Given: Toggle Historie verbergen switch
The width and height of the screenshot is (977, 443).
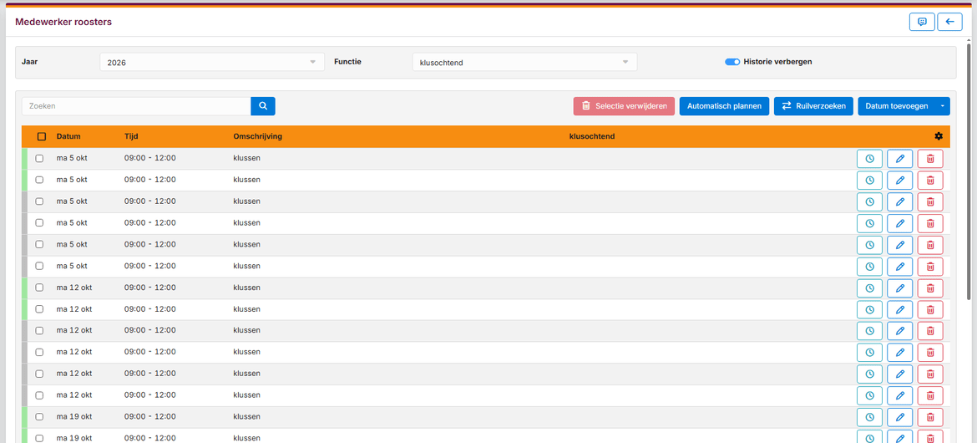Looking at the screenshot, I should [x=732, y=62].
